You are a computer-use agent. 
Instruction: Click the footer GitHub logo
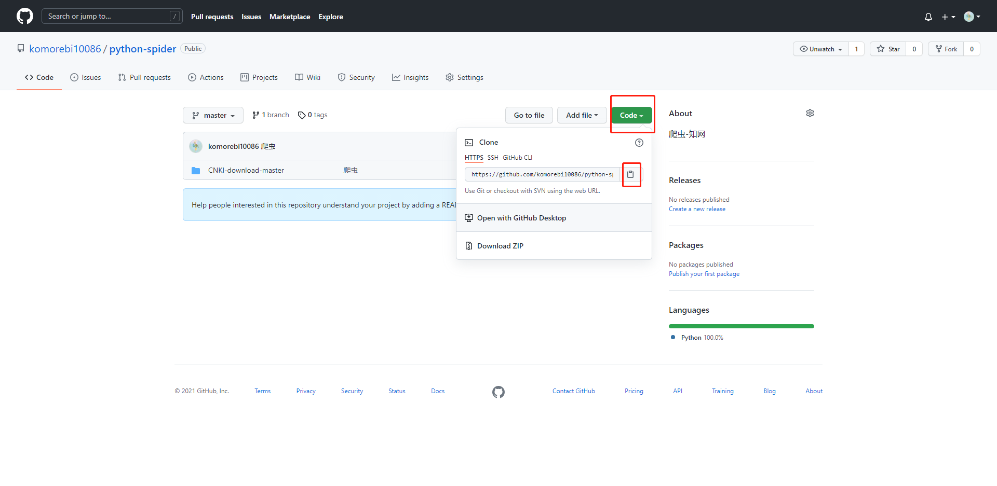pos(498,392)
